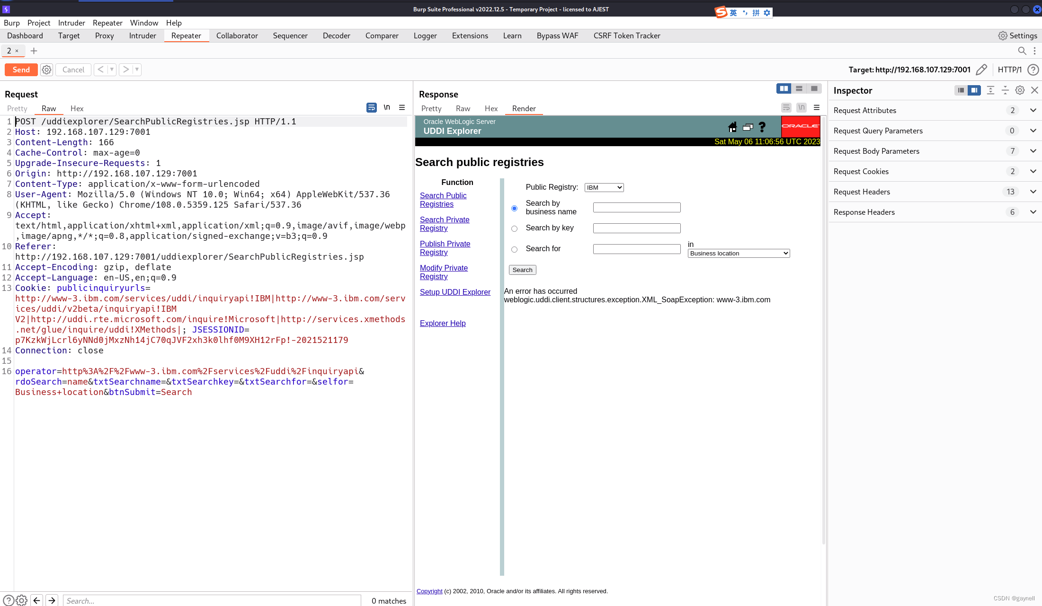1042x606 pixels.
Task: Click the add new tab plus icon
Action: pyautogui.click(x=34, y=51)
